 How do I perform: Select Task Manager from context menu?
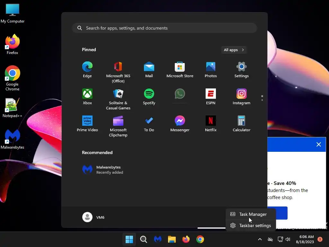(251, 214)
